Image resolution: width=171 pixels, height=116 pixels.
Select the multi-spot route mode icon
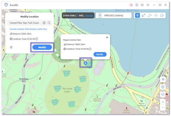[150, 15]
